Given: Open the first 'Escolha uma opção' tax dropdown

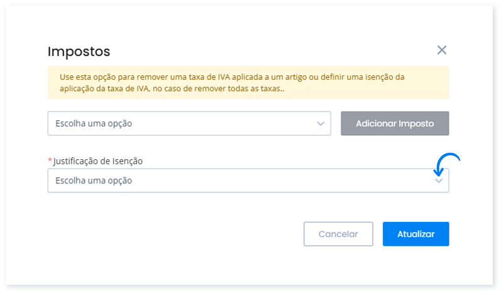Looking at the screenshot, I should (190, 123).
